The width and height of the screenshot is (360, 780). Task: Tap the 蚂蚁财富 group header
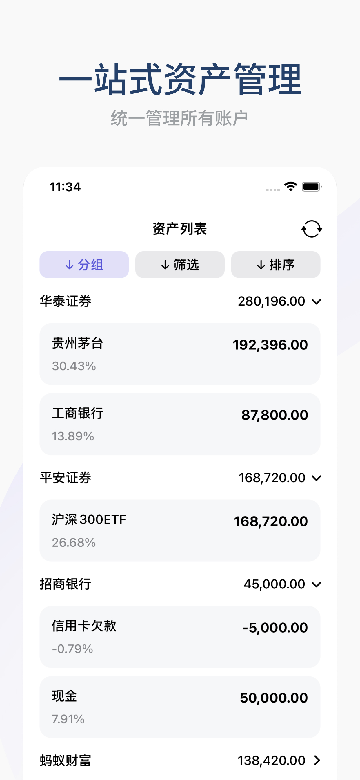point(66,761)
